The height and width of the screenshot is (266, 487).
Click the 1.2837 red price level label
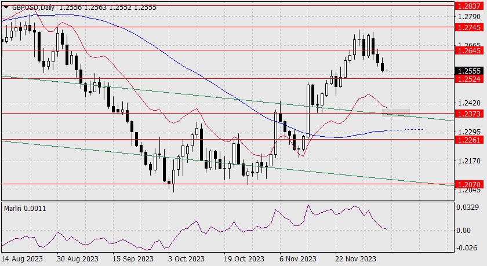(x=469, y=6)
